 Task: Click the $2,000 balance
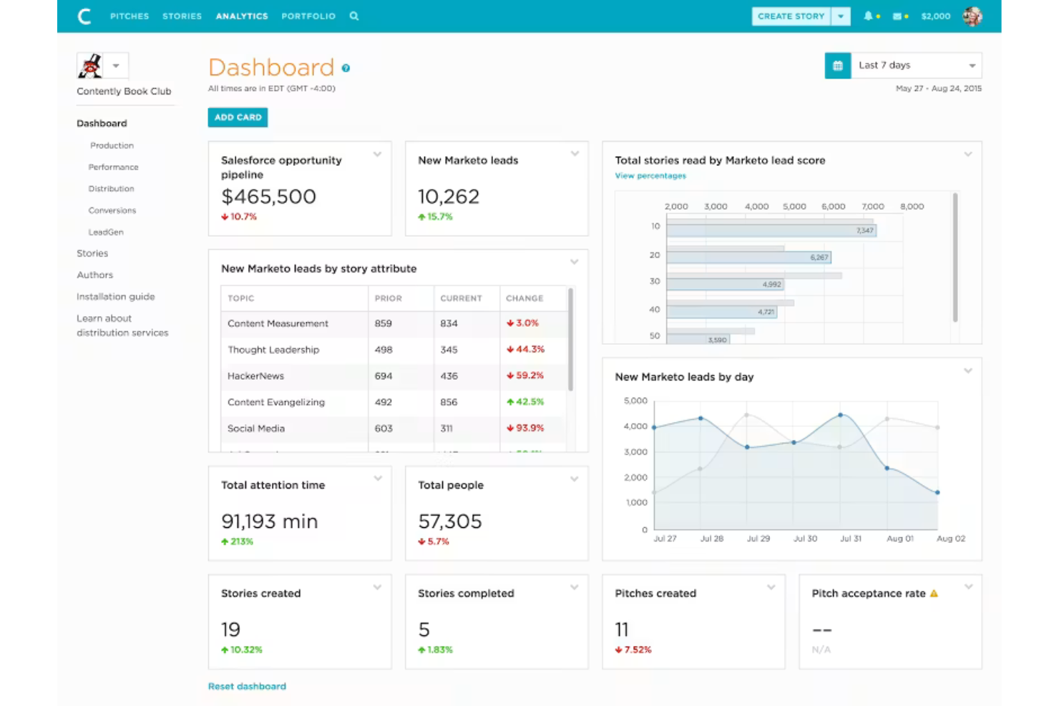pos(936,16)
